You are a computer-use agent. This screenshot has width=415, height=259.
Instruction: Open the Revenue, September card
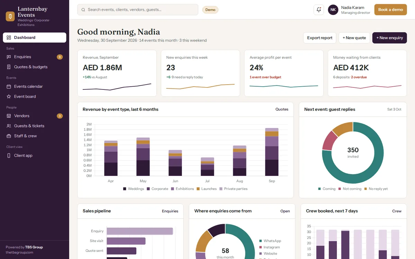point(117,73)
